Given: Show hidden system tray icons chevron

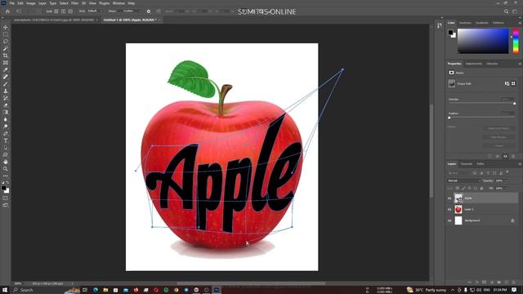Looking at the screenshot, I should [x=453, y=290].
